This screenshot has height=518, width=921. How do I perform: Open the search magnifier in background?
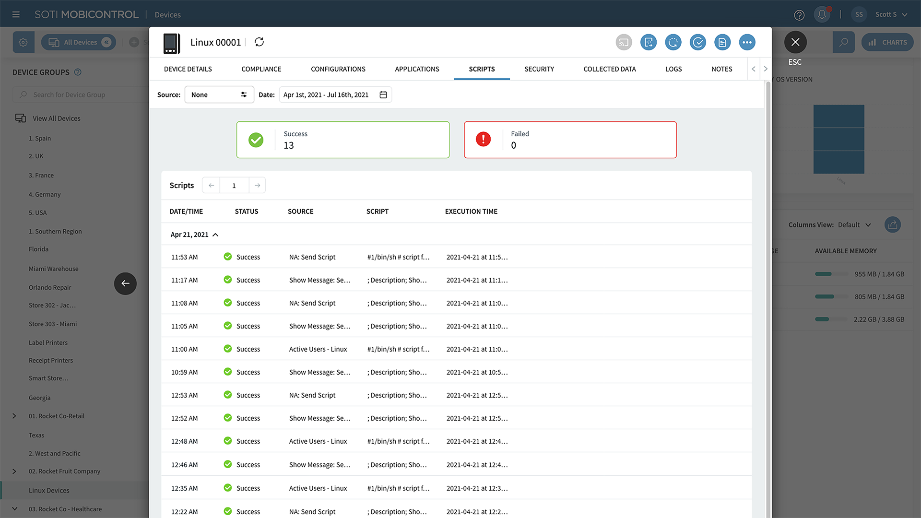tap(844, 42)
